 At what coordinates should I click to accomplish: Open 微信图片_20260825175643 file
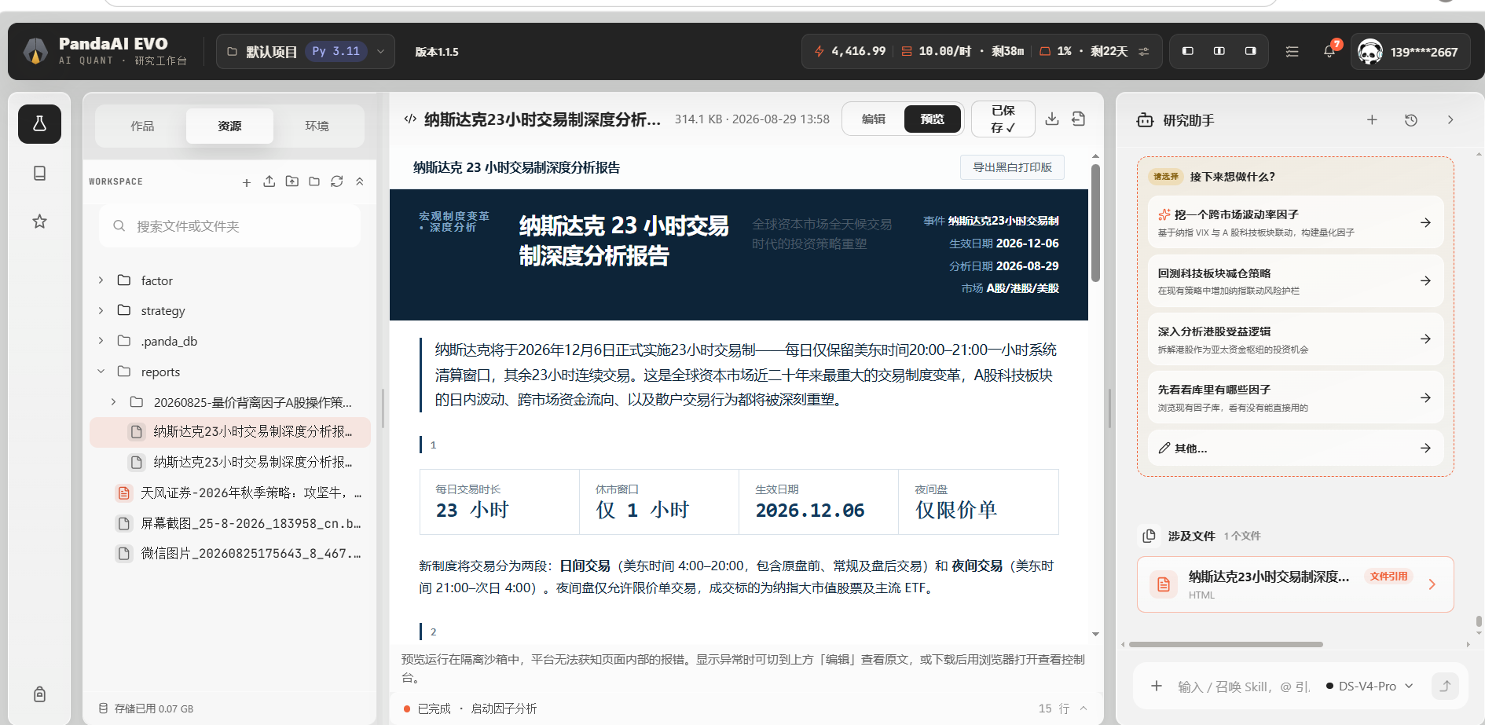click(x=230, y=554)
